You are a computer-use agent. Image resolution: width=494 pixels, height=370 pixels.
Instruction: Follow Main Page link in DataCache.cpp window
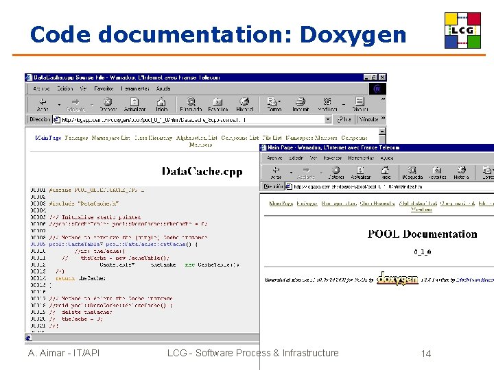[x=48, y=138]
